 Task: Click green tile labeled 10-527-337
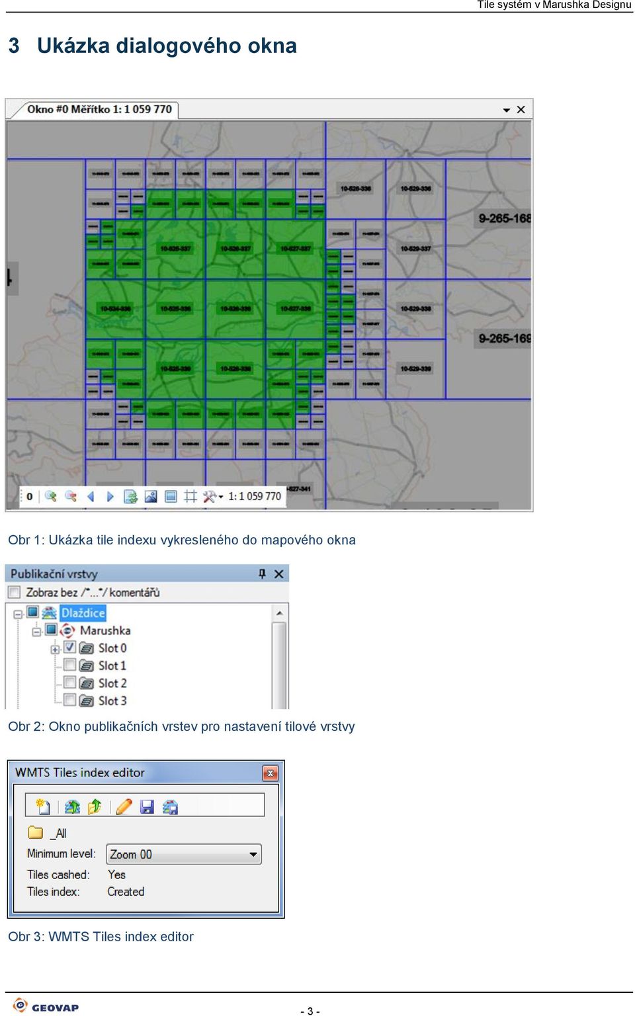click(x=296, y=249)
